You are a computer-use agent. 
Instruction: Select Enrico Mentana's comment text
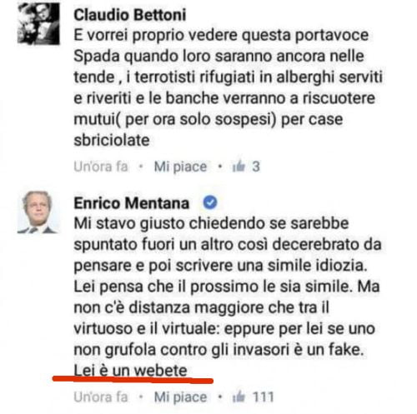pyautogui.click(x=228, y=297)
